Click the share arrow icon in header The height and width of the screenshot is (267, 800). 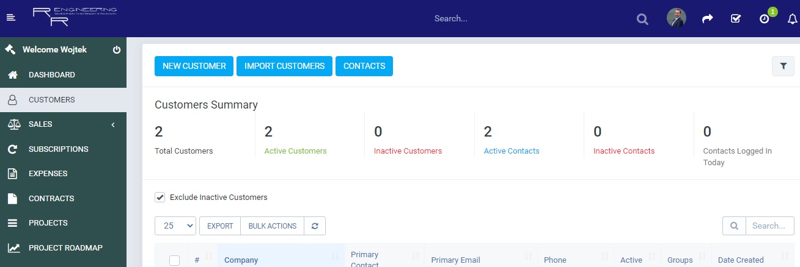pos(707,19)
